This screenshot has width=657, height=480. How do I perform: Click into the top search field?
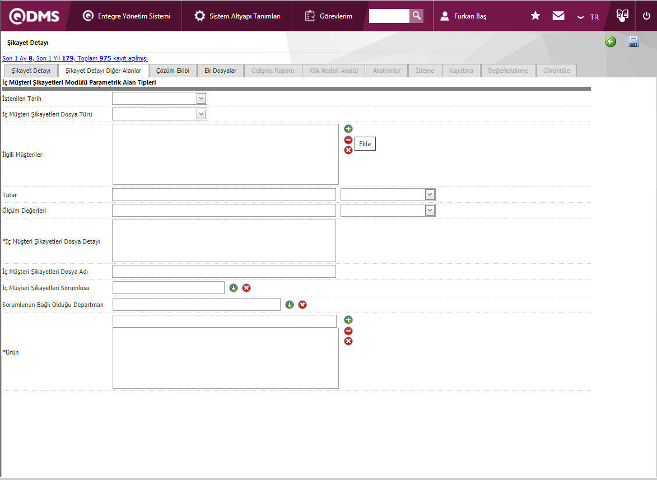point(389,16)
